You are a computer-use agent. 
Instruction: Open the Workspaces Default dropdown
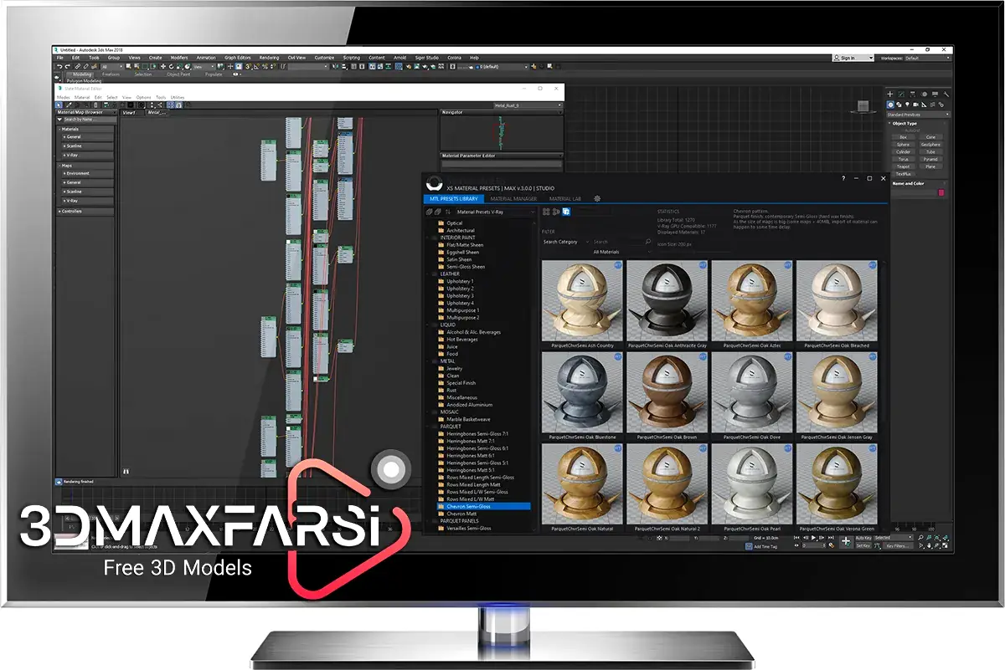coord(927,58)
